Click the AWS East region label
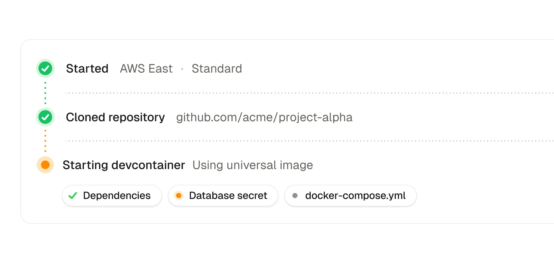The height and width of the screenshot is (263, 554). (x=146, y=69)
